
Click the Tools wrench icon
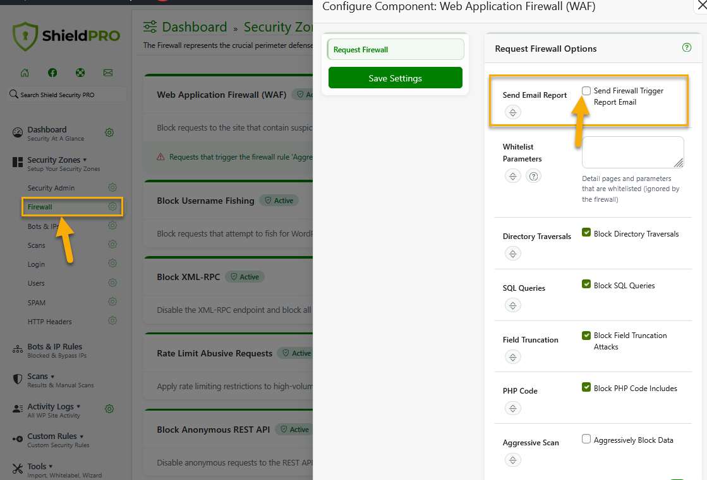point(18,469)
